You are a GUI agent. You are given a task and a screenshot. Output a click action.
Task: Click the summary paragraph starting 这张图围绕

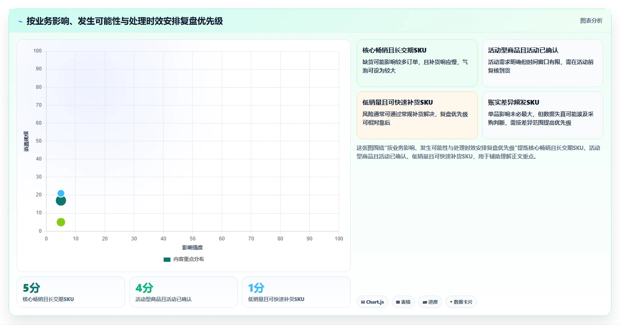[x=478, y=152]
